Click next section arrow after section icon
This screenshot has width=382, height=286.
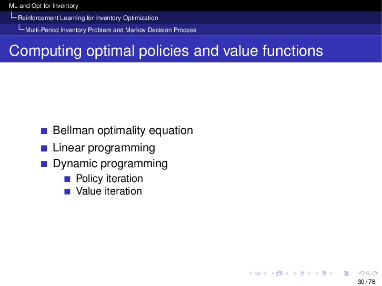click(331, 273)
